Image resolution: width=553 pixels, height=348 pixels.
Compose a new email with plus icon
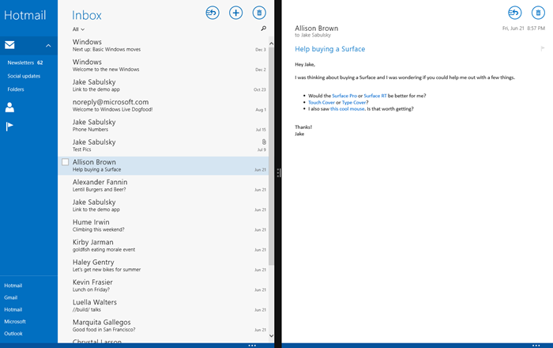tap(235, 13)
